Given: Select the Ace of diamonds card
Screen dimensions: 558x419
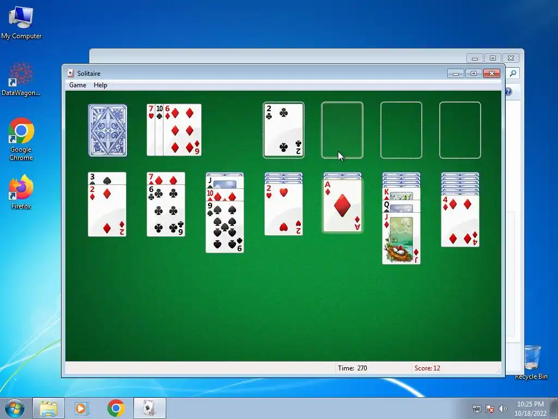Looking at the screenshot, I should point(342,206).
